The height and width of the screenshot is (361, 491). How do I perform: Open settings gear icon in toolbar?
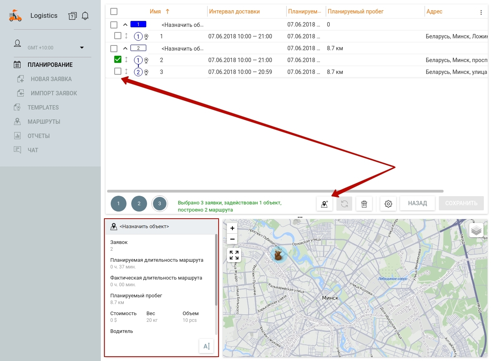click(388, 204)
